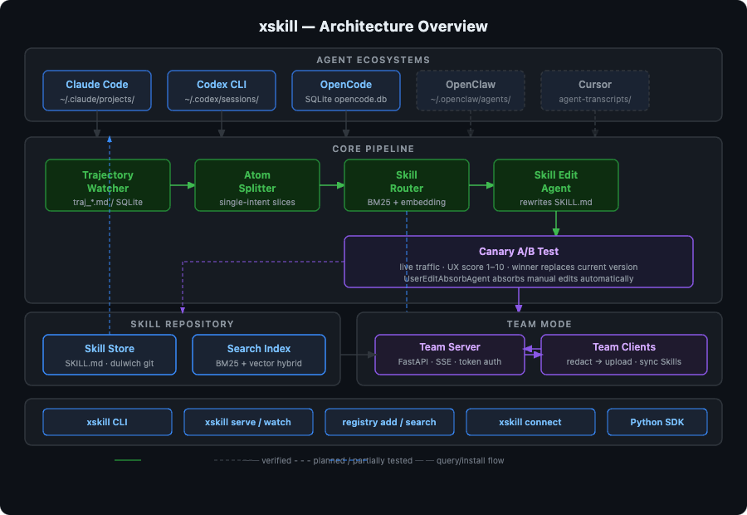Select the dashed Cursor box
This screenshot has height=515, width=747.
595,91
